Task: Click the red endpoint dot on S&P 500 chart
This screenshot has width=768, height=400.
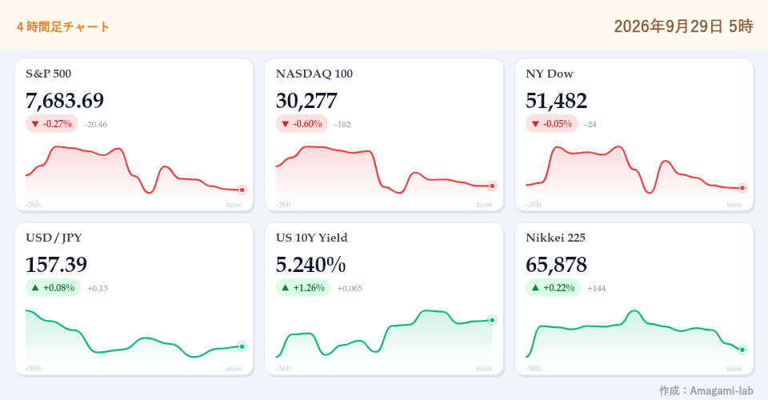Action: [242, 190]
